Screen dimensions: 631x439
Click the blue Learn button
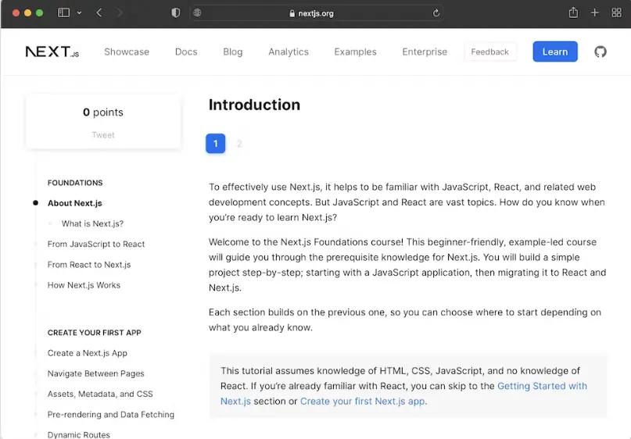click(555, 52)
